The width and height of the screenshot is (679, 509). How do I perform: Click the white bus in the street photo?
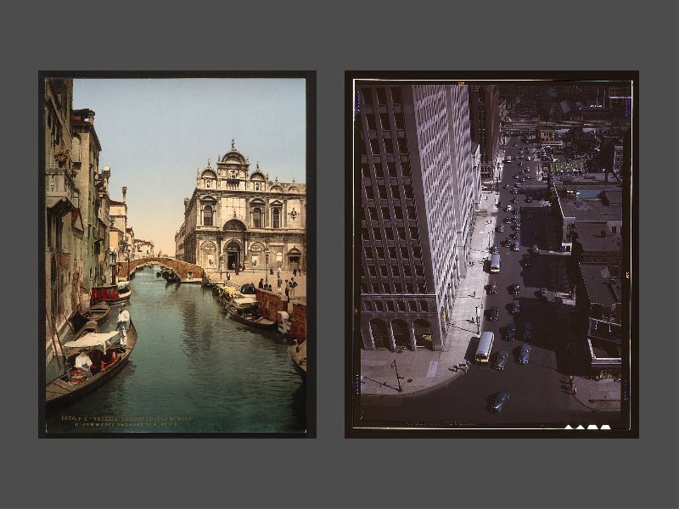pos(484,346)
